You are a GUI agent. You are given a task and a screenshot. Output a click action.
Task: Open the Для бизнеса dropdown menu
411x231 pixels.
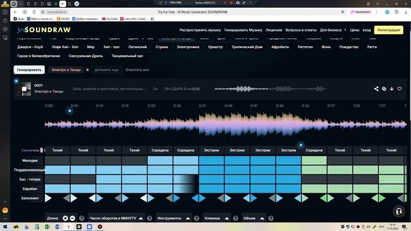[x=333, y=30]
